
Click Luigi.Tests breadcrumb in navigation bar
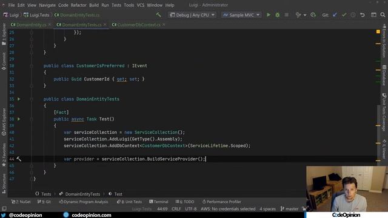[x=36, y=15]
